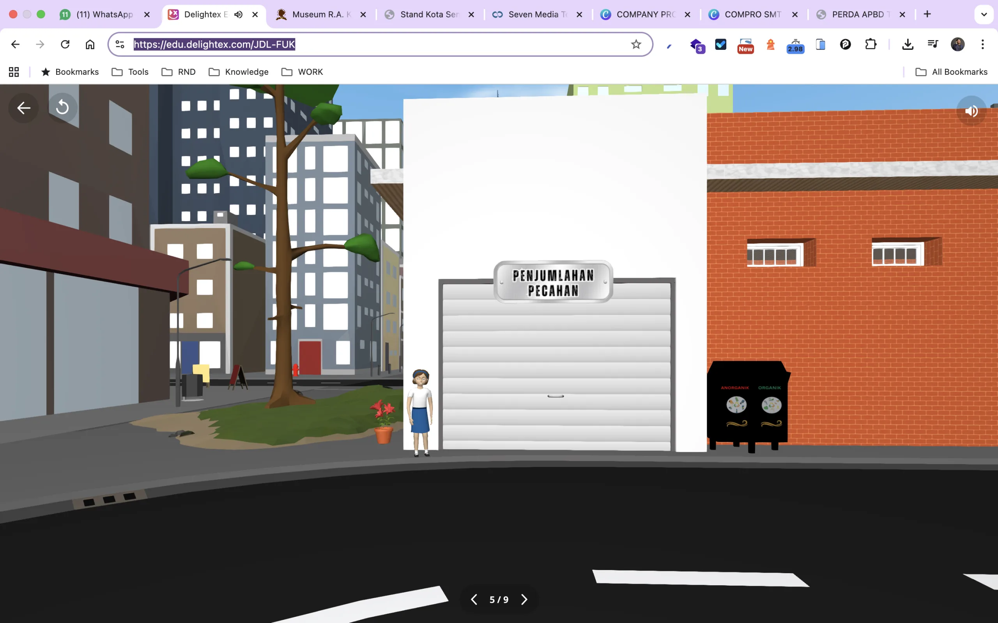998x623 pixels.
Task: Click the Penjumlahan Pecahan sign
Action: (553, 282)
